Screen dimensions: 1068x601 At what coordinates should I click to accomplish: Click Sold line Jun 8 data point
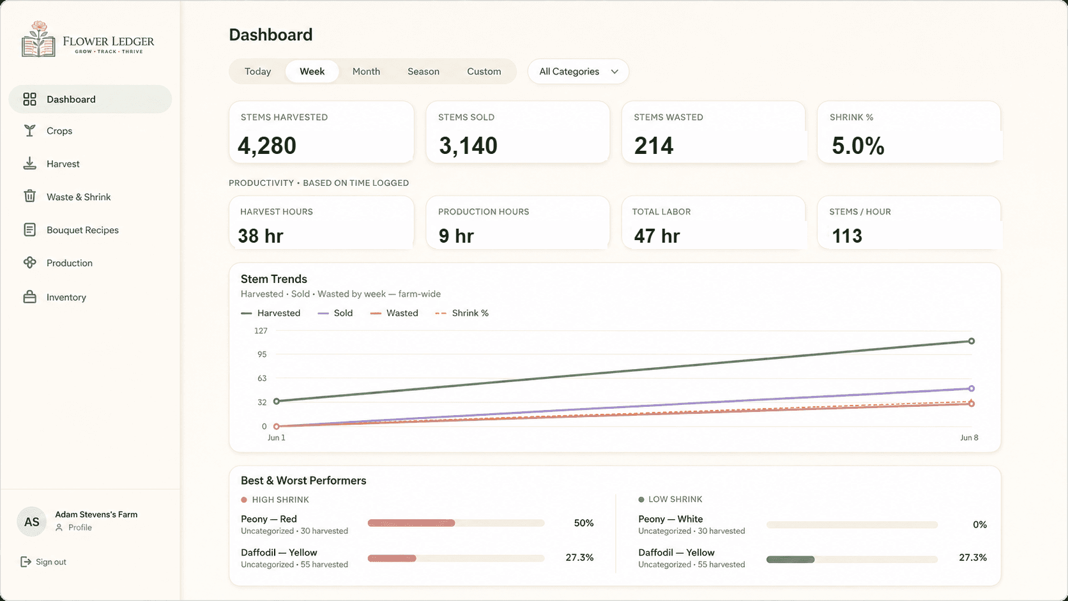[x=972, y=388]
